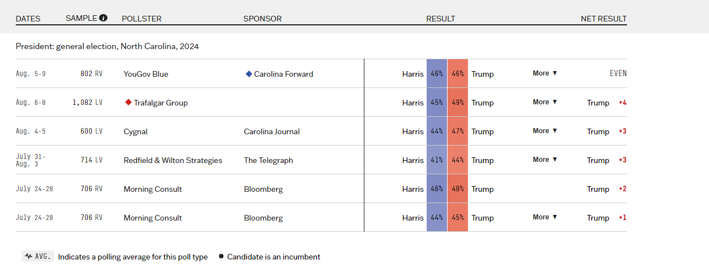Click The Telegraph sponsor name

(x=268, y=160)
